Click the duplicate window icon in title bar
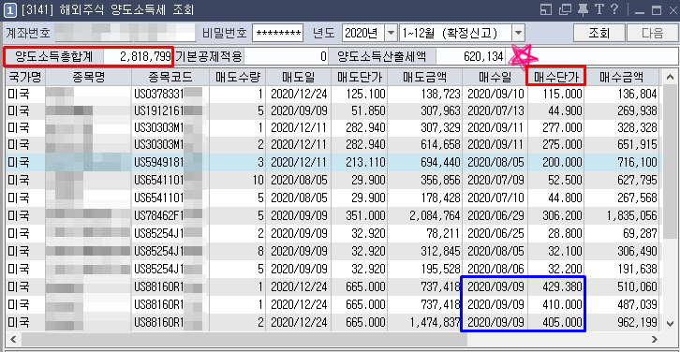 565,10
